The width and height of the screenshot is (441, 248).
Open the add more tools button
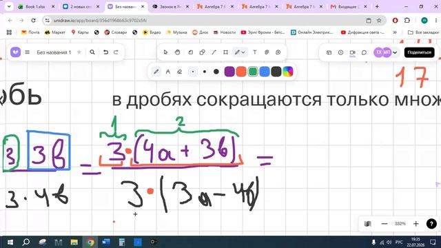click(x=278, y=52)
